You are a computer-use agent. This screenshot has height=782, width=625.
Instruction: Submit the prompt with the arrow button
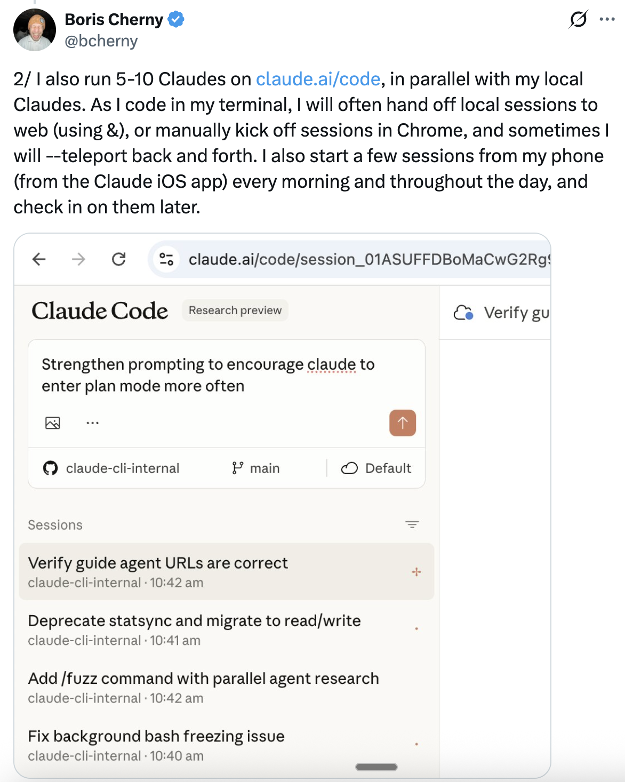pyautogui.click(x=403, y=423)
